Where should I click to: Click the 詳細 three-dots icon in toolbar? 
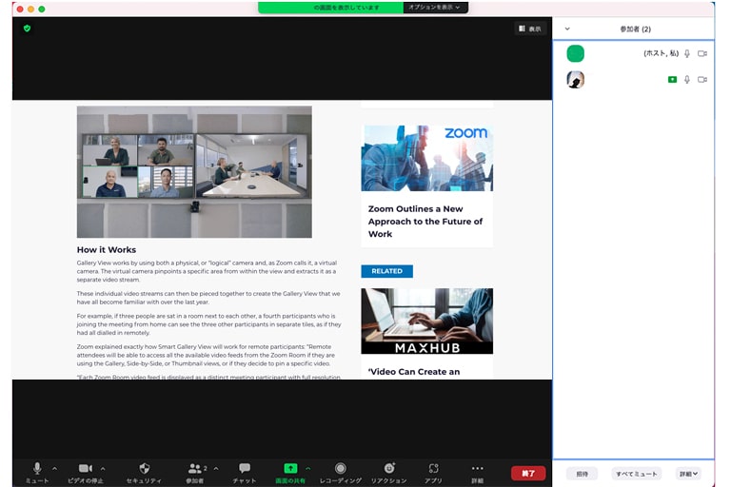pyautogui.click(x=477, y=469)
